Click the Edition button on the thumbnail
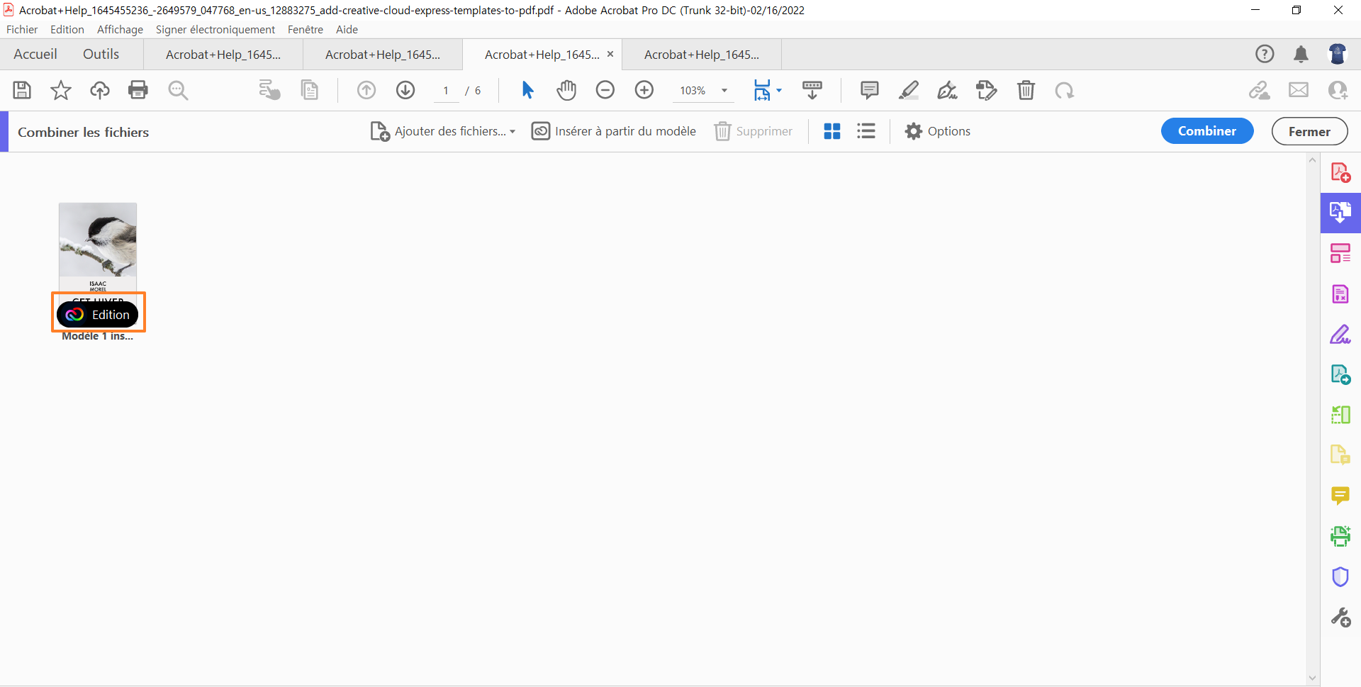1361x687 pixels. click(x=98, y=314)
